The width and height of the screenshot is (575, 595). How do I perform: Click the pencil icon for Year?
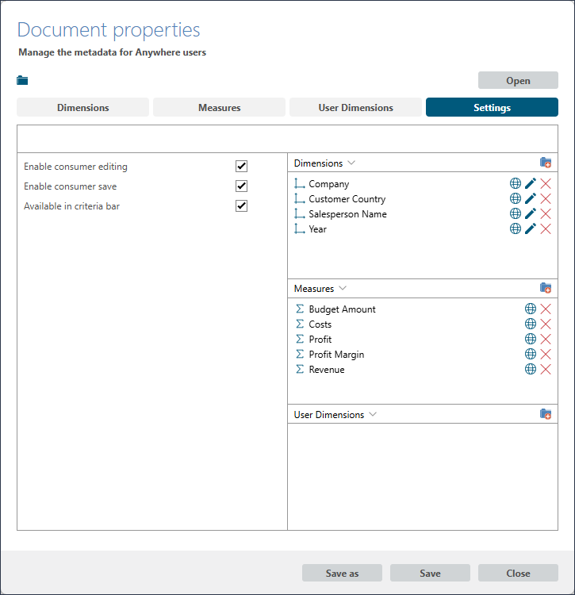coord(531,229)
